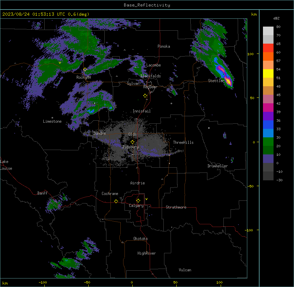Click the Olds town label
The image size is (294, 287).
(x=132, y=134)
